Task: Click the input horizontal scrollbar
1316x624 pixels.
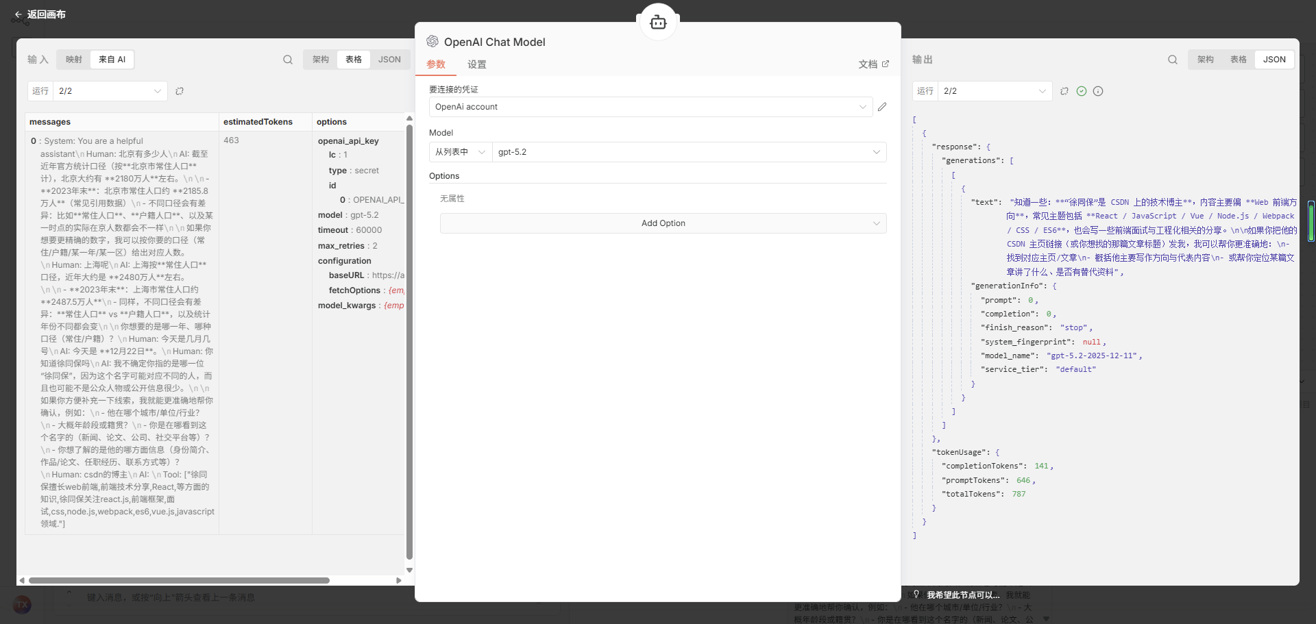Action: pos(180,580)
